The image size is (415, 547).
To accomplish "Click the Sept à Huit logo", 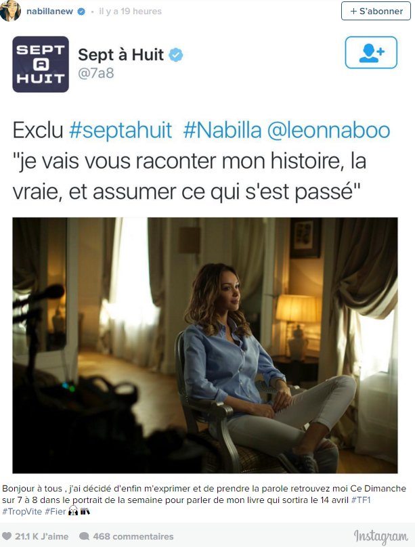I will (x=41, y=64).
